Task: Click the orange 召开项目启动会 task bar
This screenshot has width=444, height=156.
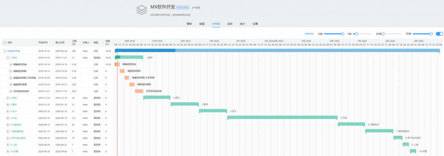Action: [139, 91]
